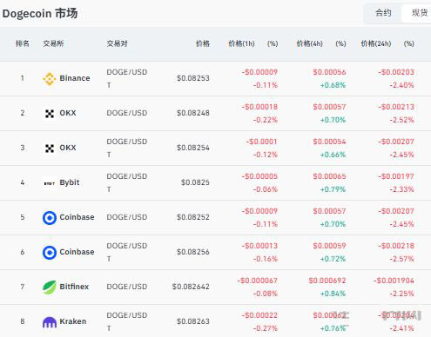
Task: Click the DOGE/USDT pair in Binance row
Action: (x=127, y=78)
